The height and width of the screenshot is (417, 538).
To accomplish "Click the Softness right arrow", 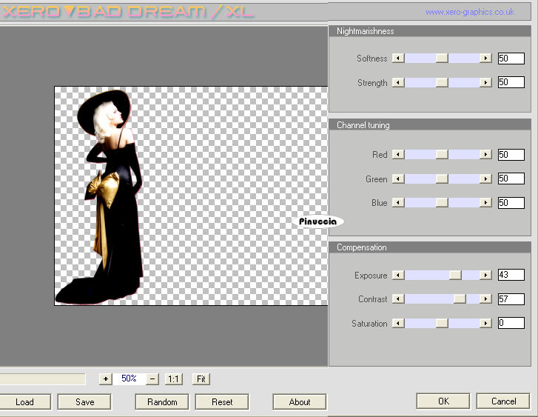I will (486, 58).
